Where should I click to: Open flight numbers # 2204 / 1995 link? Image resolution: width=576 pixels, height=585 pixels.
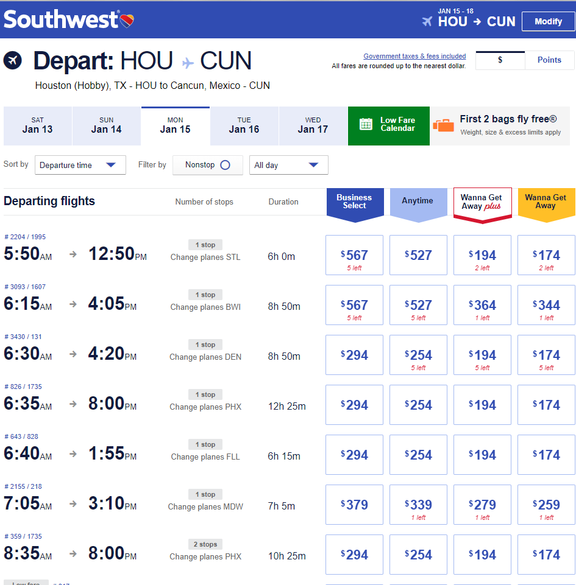25,237
